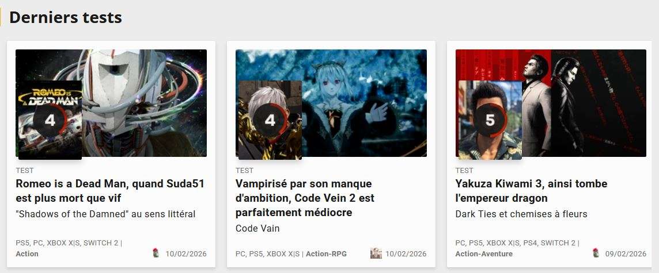The image size is (659, 273).
Task: Click Dark Ties et chemises à fleurs subtitle
Action: (x=521, y=214)
